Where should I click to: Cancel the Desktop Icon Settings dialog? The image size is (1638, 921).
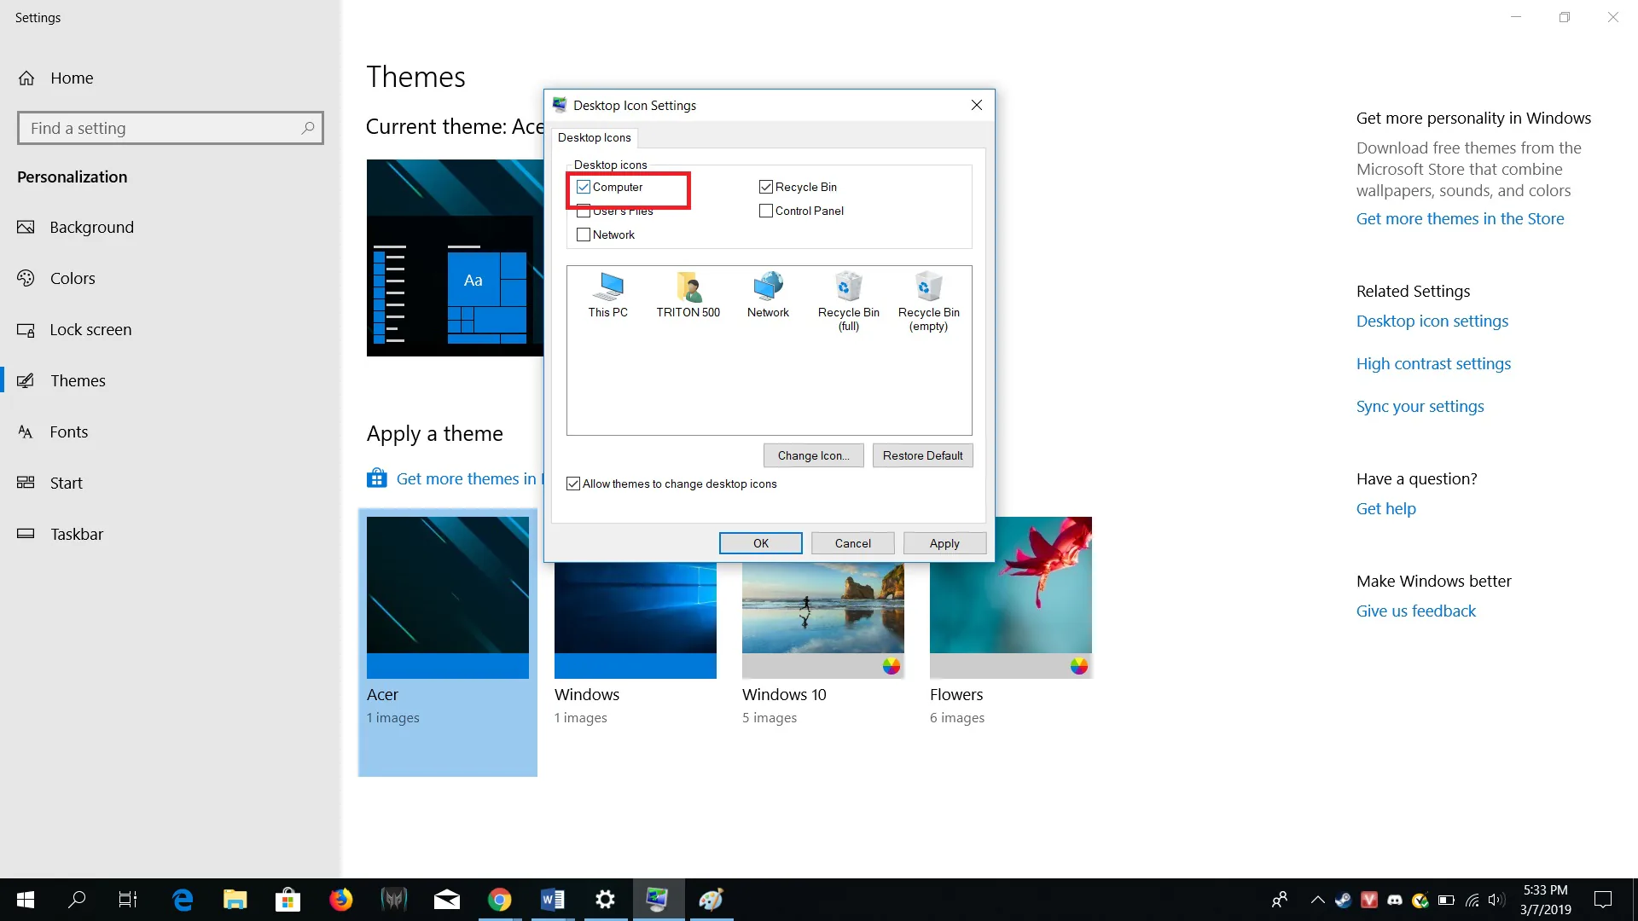pos(852,543)
